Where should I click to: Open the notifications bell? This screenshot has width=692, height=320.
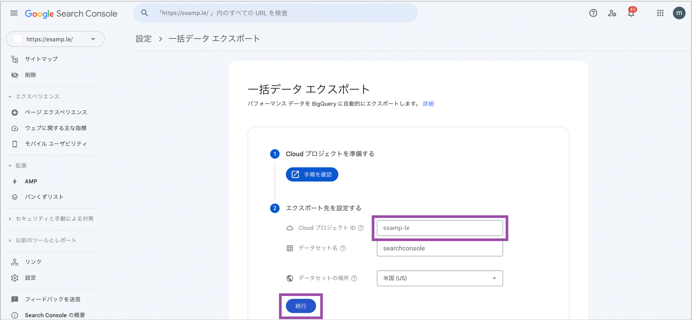pos(631,14)
